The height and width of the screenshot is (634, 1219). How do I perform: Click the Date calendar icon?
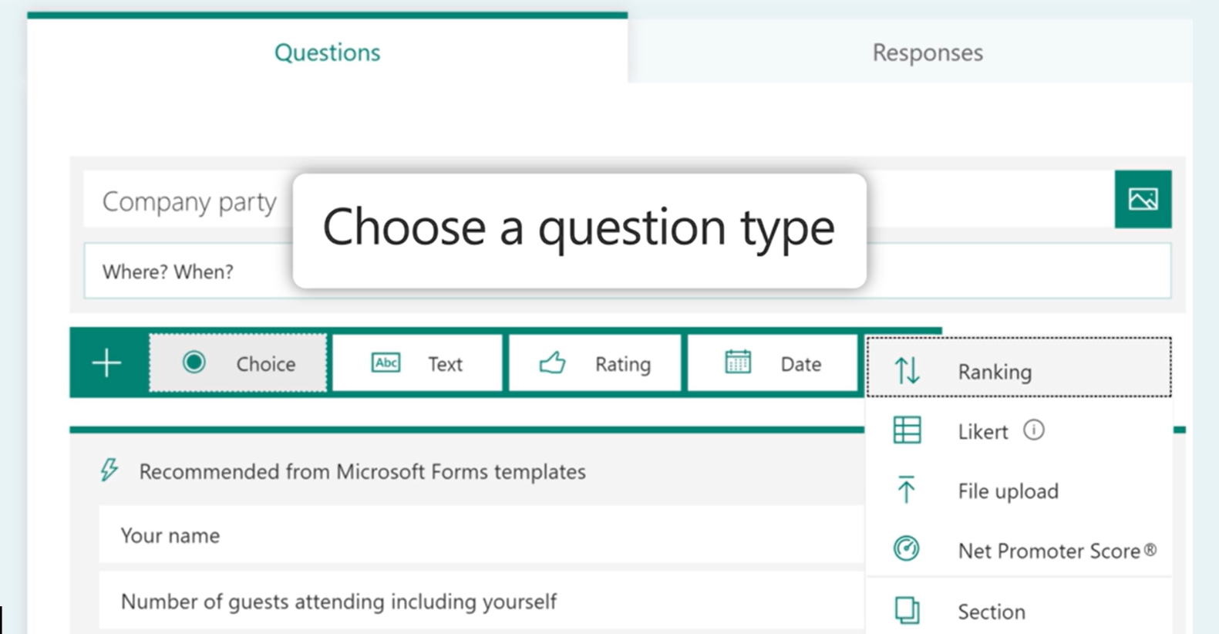737,363
